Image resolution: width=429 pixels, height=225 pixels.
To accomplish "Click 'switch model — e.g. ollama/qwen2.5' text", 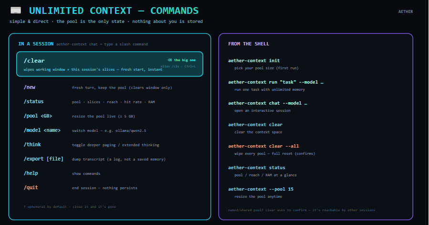I will pos(109,131).
